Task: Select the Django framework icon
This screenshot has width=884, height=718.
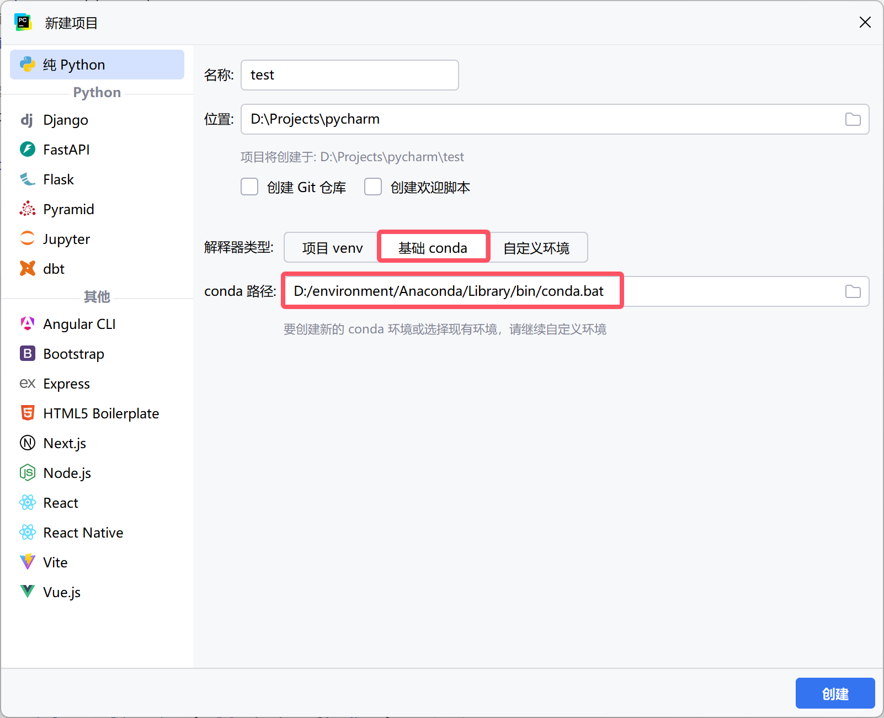Action: 27,120
